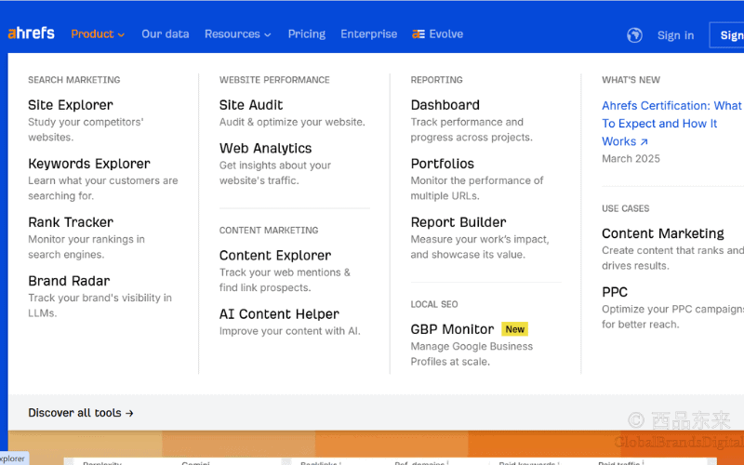Click the 'March 2025' date text

[x=631, y=159]
